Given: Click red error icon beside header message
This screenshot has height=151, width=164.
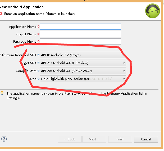Looking at the screenshot, I should click(1, 14).
